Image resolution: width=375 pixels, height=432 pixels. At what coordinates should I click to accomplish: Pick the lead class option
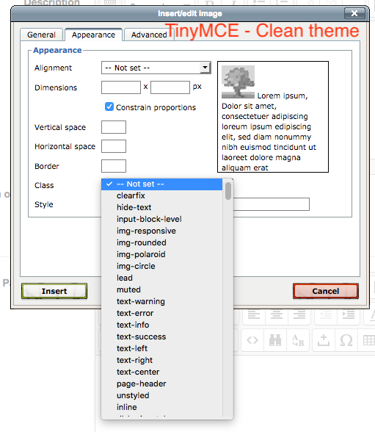[161, 278]
